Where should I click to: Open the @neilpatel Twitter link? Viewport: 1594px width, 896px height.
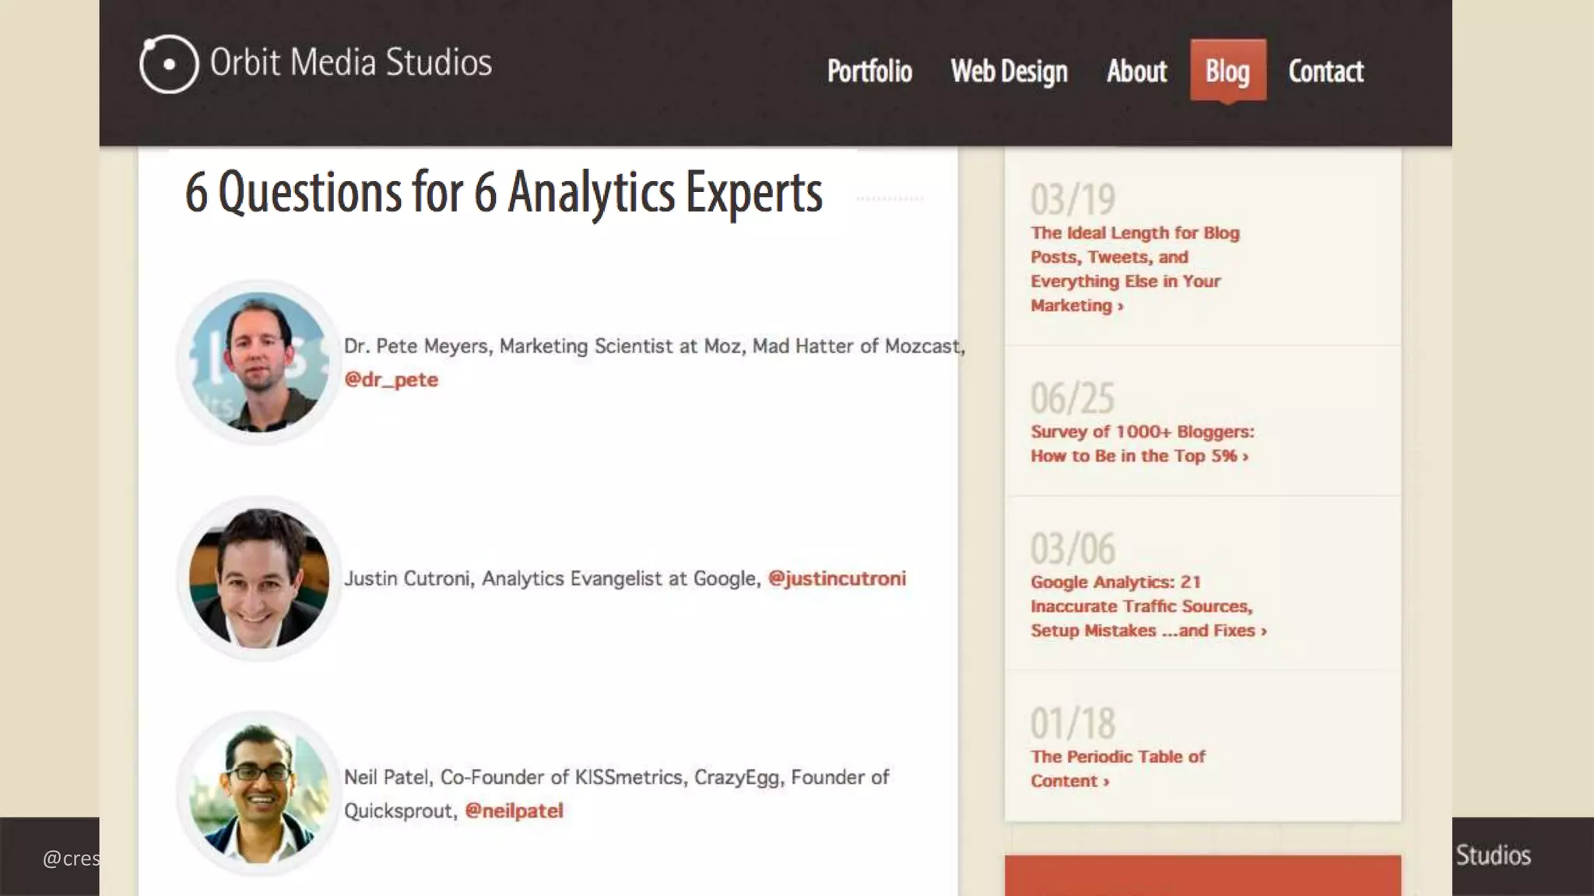click(x=514, y=810)
